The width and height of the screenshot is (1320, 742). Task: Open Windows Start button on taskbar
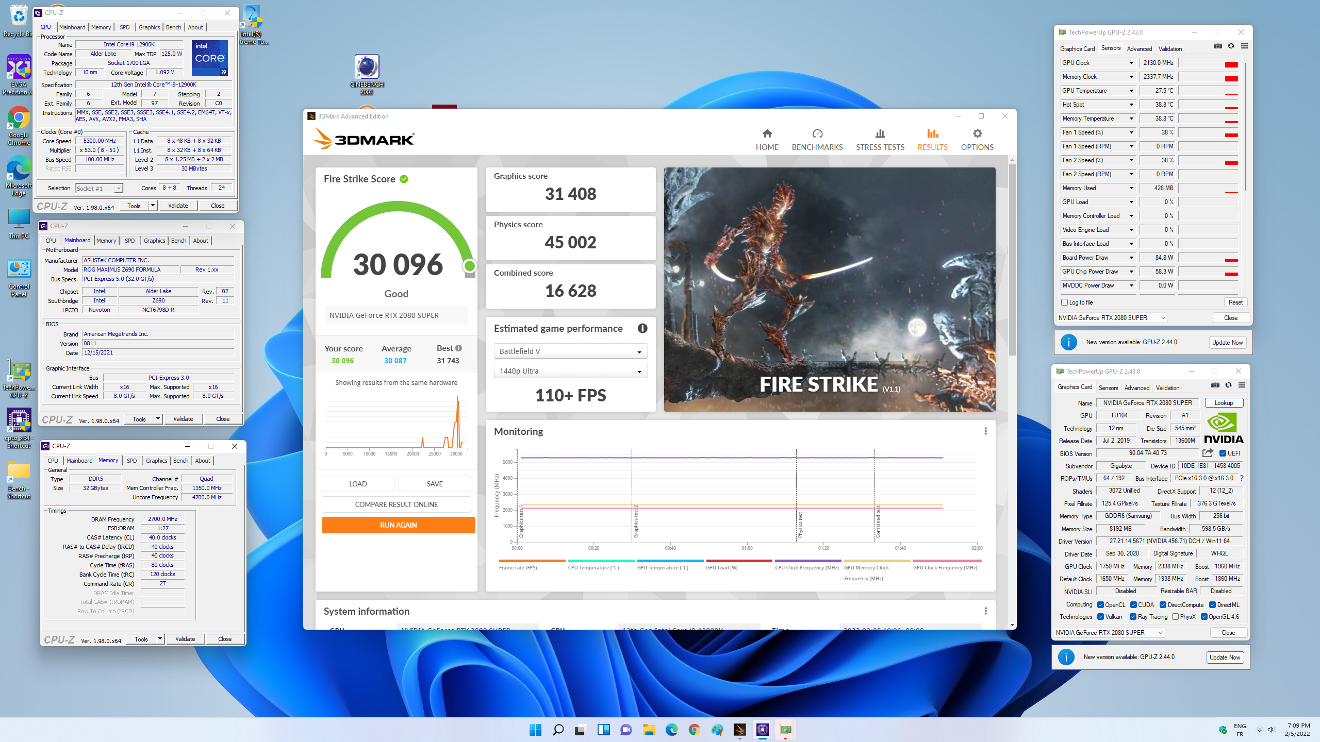point(535,730)
